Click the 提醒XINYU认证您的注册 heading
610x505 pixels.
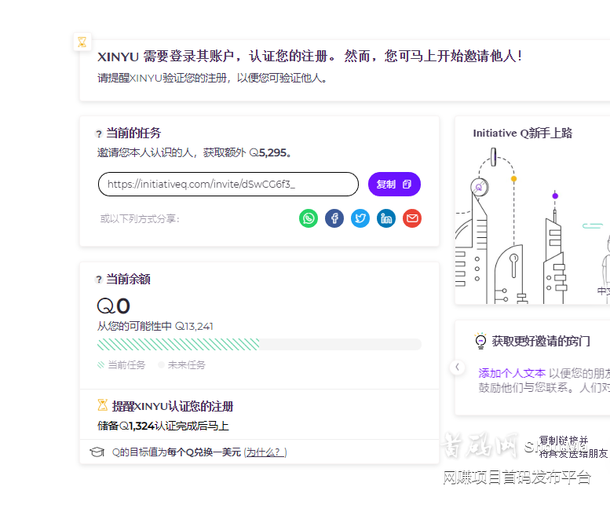173,406
